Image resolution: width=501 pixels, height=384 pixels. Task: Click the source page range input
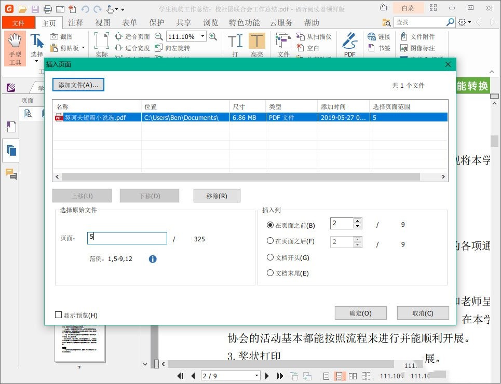click(127, 238)
